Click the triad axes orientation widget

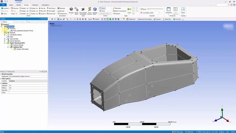(222, 114)
